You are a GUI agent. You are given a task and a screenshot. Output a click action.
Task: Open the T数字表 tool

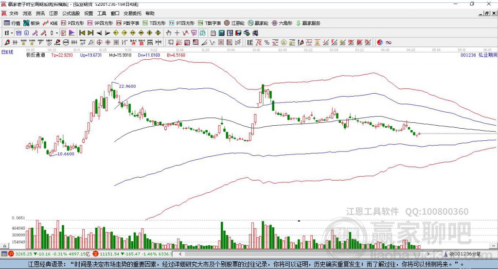coord(209,23)
